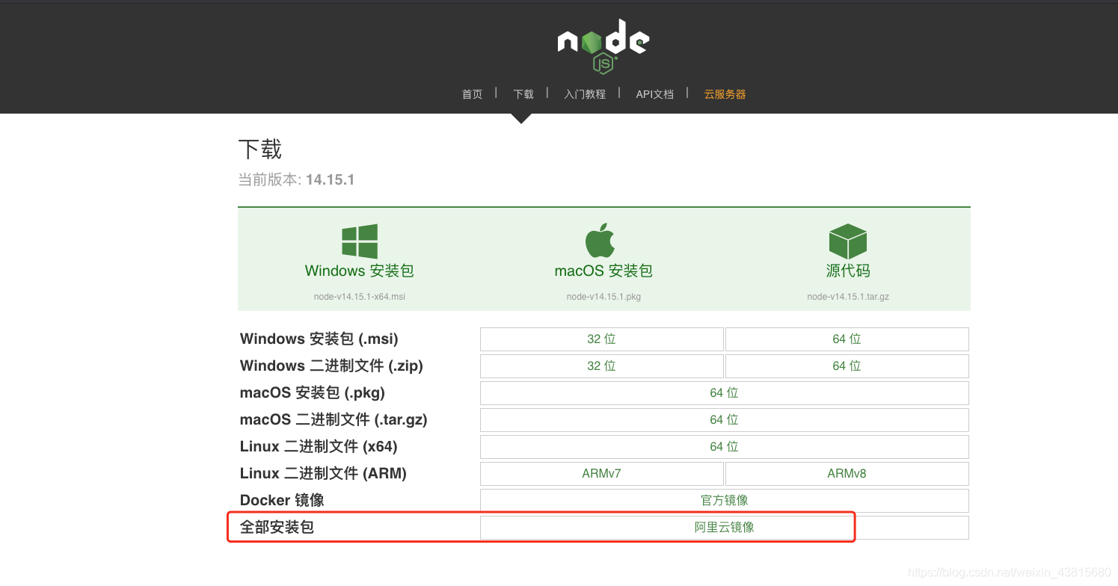Click the macOS 安装包 (.pkg) row label
This screenshot has height=586, width=1118.
(313, 393)
